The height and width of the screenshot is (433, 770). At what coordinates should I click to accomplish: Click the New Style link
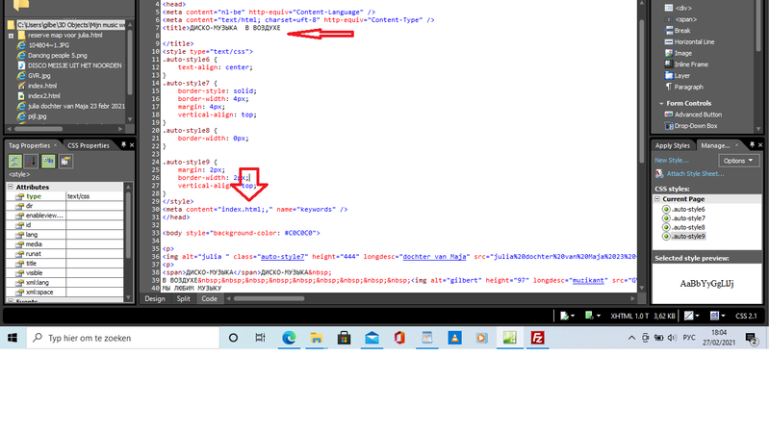tap(671, 161)
